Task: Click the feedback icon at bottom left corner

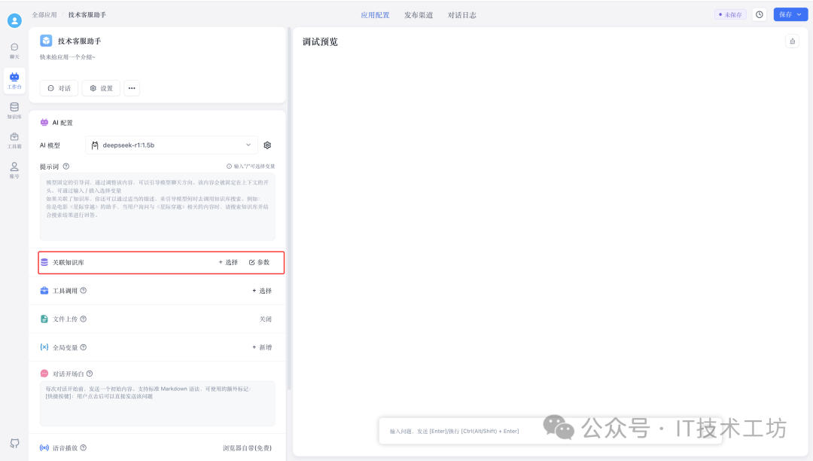Action: [x=14, y=444]
